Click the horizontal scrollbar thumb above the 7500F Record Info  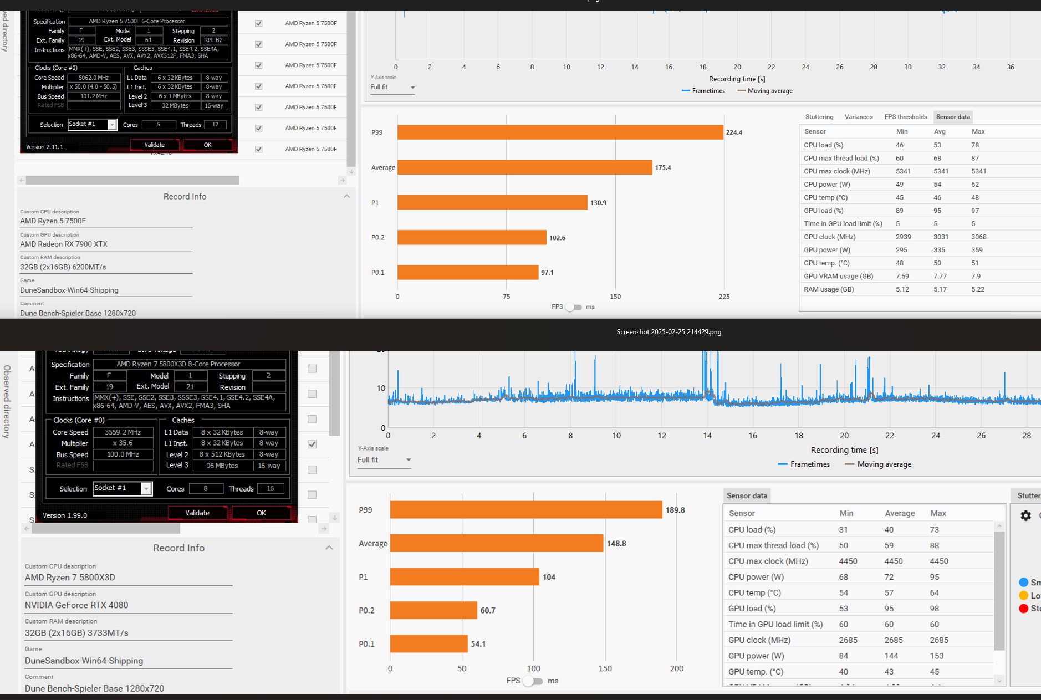132,180
